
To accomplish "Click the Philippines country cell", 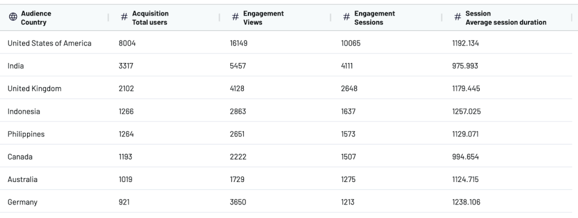I will click(x=26, y=134).
